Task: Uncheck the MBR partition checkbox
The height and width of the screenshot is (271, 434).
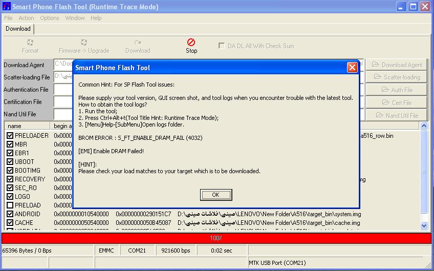Action: click(10, 144)
